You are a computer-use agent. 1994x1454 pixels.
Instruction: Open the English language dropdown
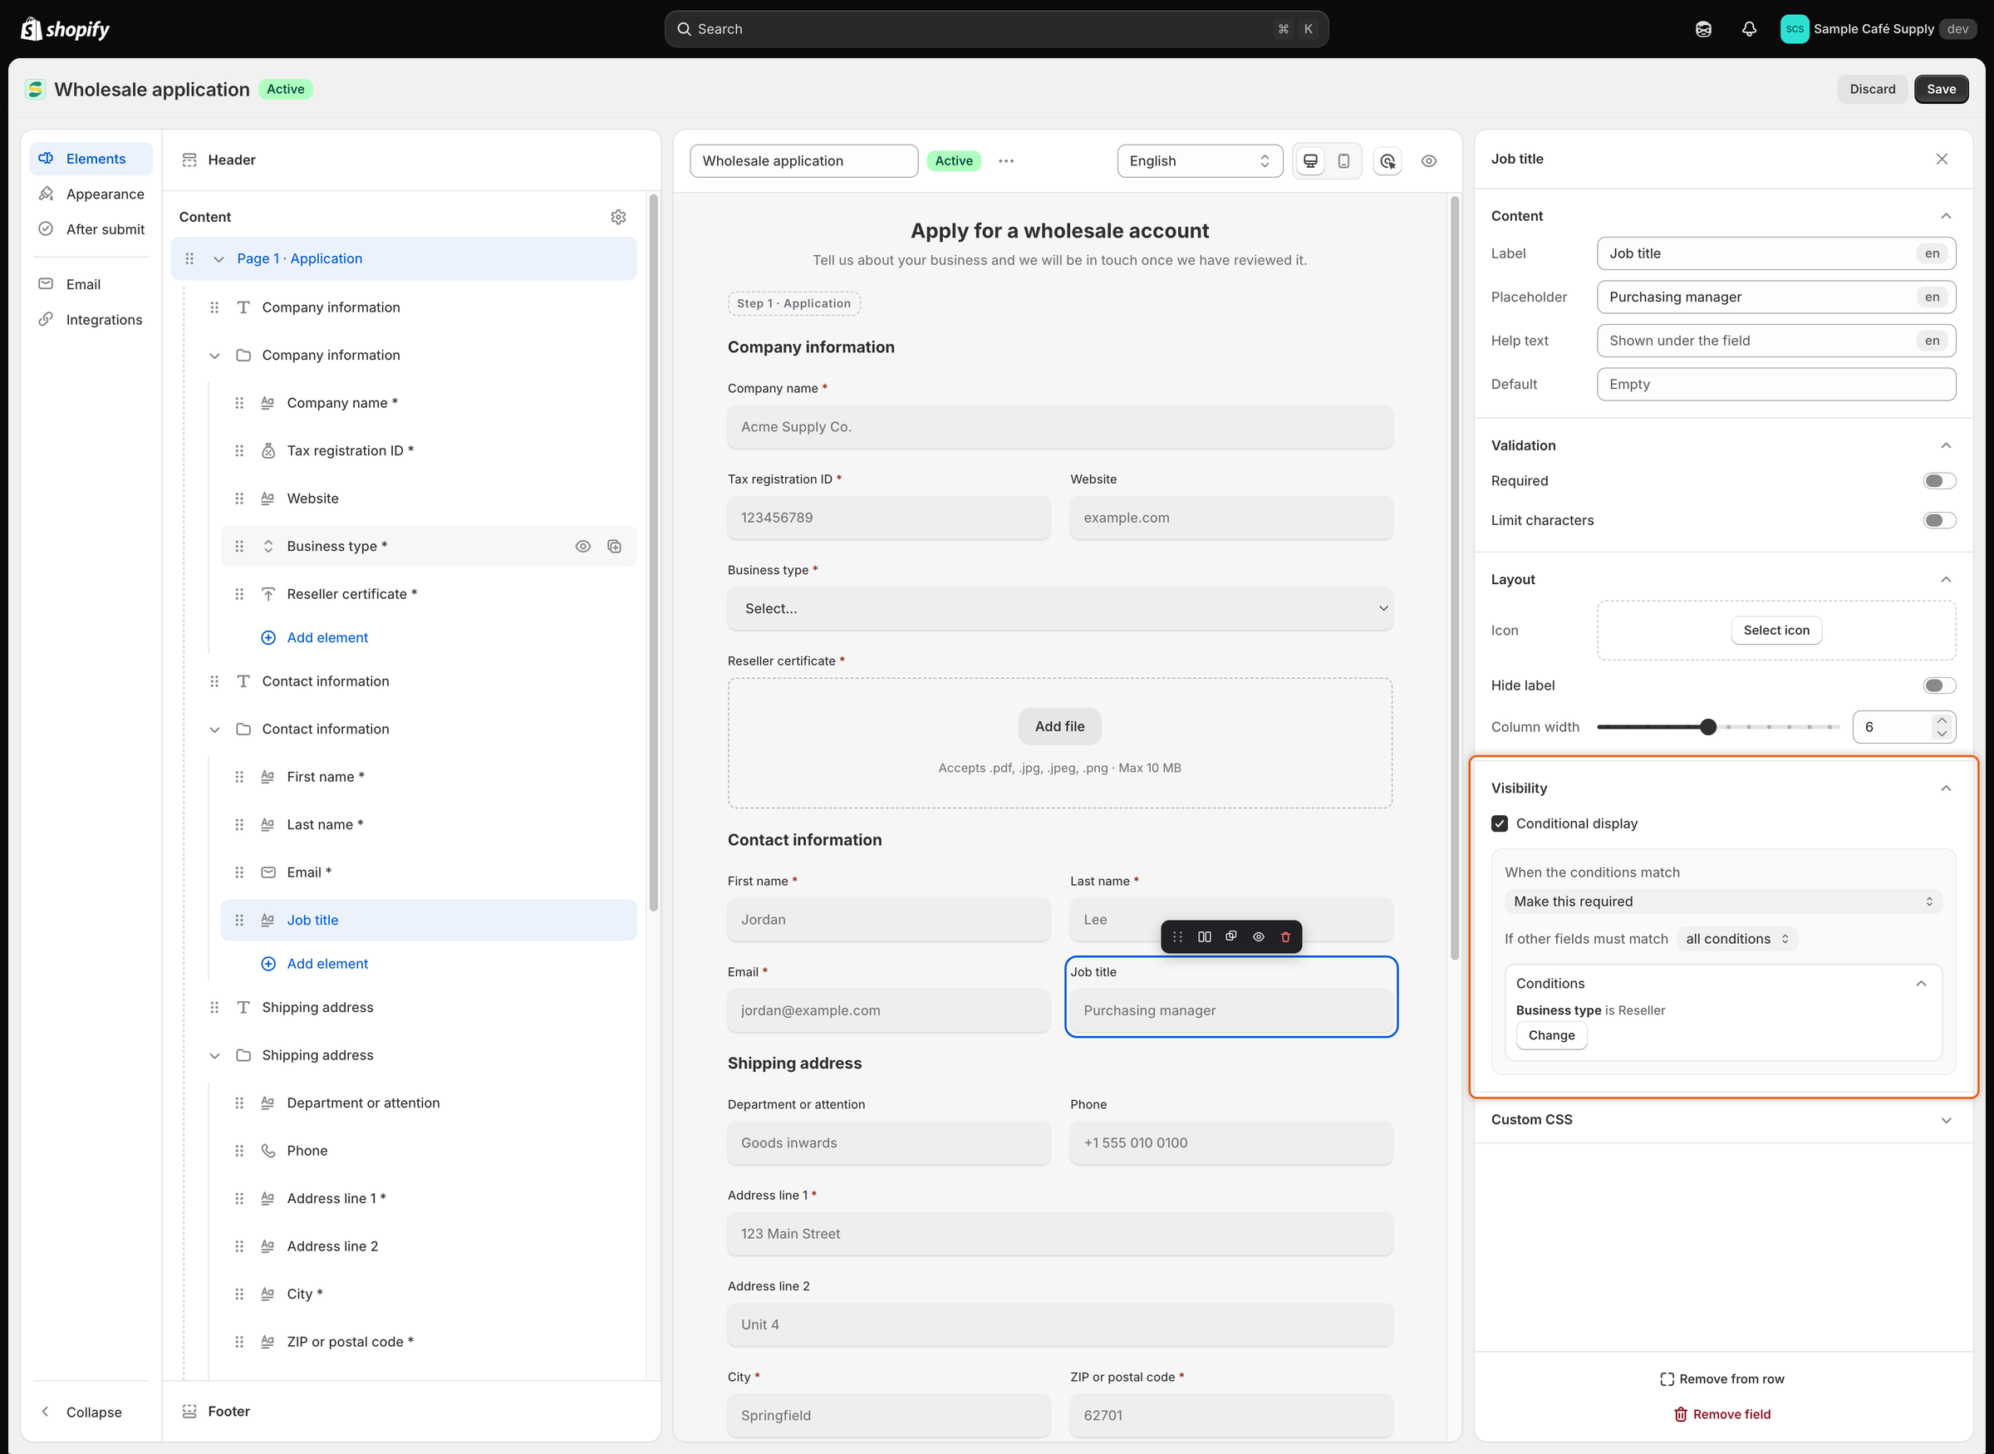click(1200, 161)
